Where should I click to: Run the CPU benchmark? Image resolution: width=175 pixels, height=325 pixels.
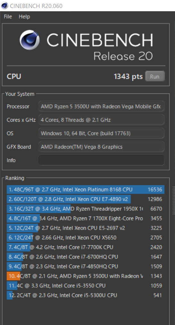tap(155, 77)
